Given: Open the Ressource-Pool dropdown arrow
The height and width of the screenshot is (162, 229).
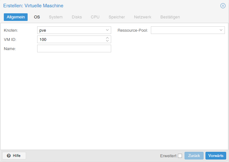Looking at the screenshot, I should [221, 30].
